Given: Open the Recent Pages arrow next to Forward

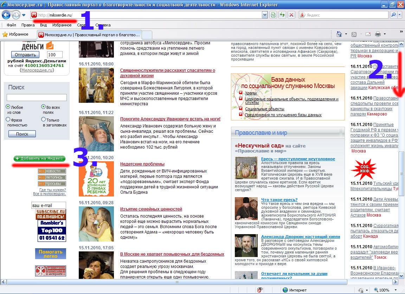Looking at the screenshot, I should click(x=24, y=15).
